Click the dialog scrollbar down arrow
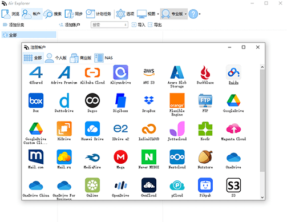Viewport: 287px width, 222px height. pyautogui.click(x=262, y=197)
